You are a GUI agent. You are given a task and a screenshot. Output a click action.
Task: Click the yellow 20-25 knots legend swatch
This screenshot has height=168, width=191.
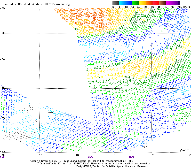point(142,3)
